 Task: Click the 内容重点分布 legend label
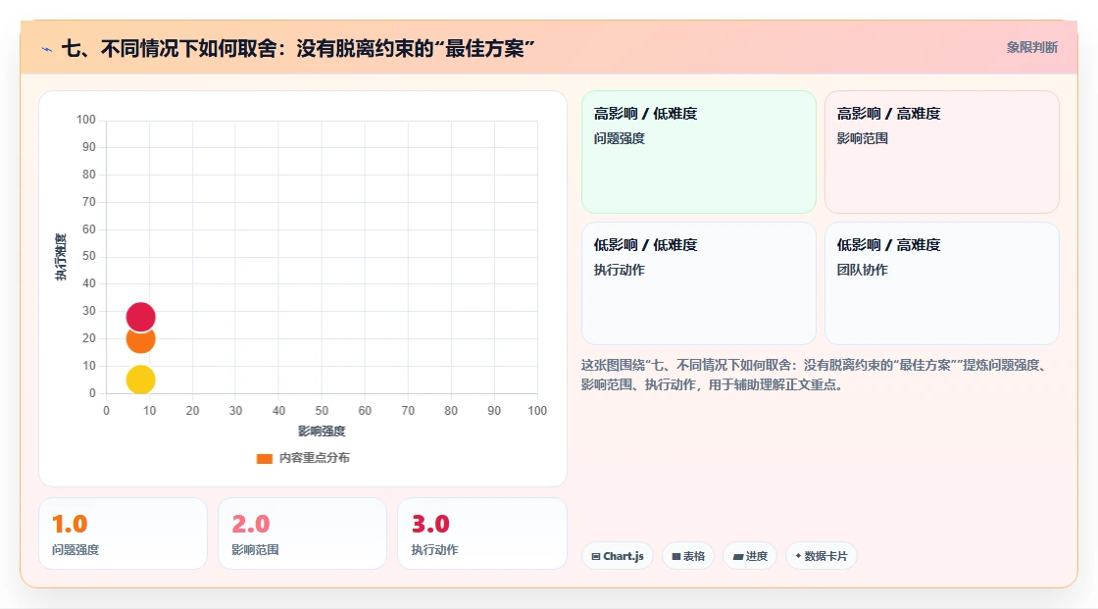315,458
